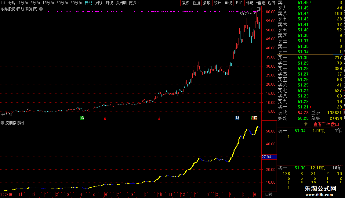Screen dimensions: 345x198
Task: Select 月线 monthly chart tab
Action: [109, 3]
